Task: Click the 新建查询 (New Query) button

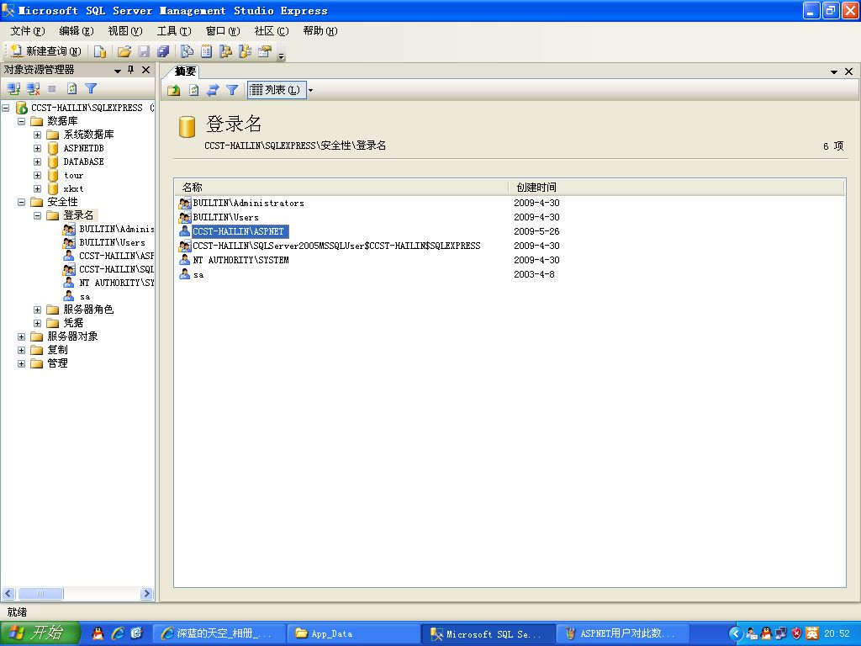Action: click(x=45, y=51)
